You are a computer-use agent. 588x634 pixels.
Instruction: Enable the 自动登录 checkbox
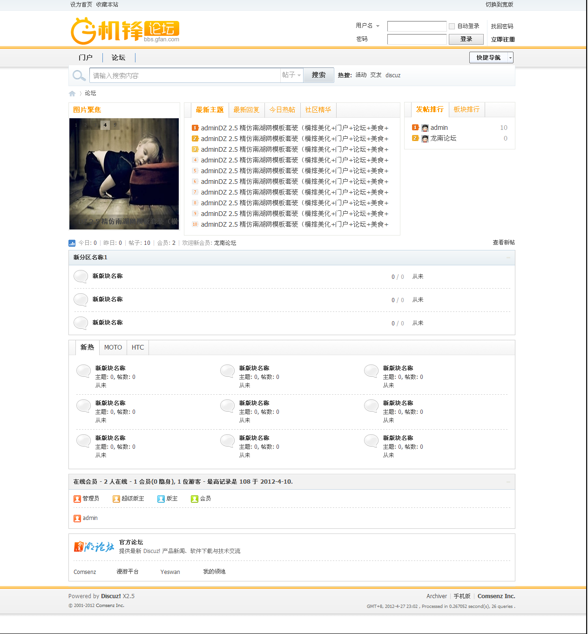pos(452,26)
